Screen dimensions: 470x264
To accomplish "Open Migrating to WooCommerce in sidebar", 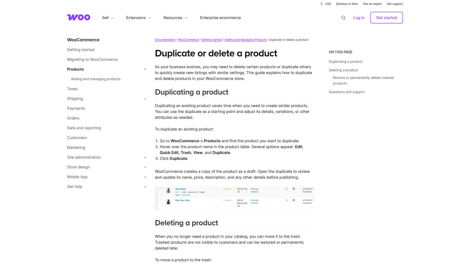I will click(x=92, y=59).
